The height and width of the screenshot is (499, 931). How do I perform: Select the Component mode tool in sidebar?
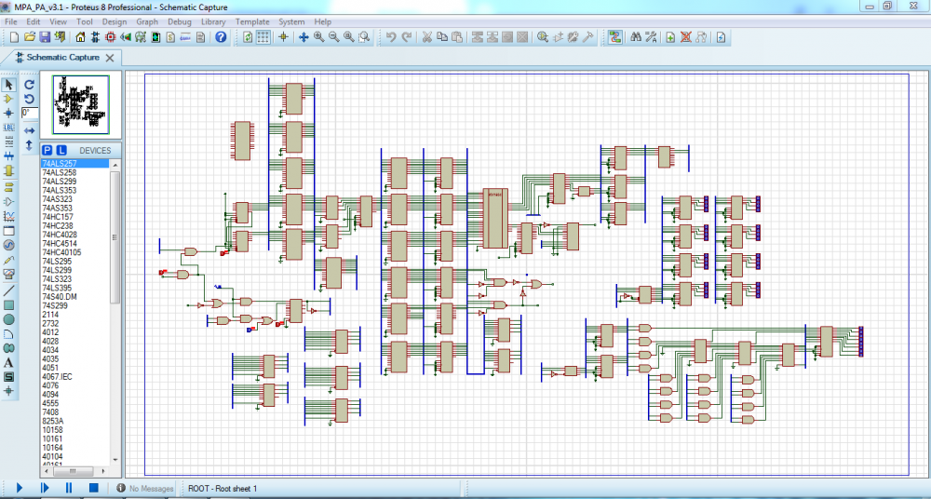click(x=9, y=99)
